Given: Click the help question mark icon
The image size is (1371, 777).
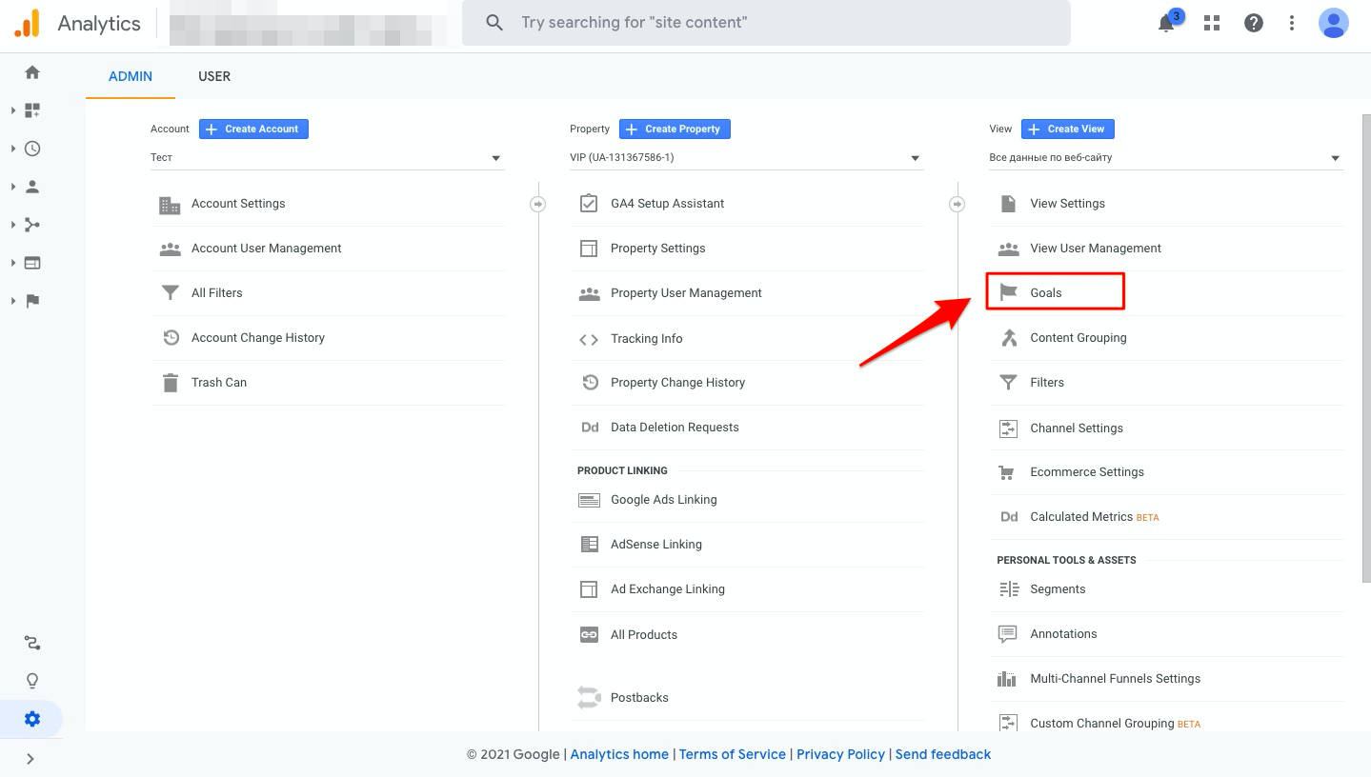Looking at the screenshot, I should 1254,23.
